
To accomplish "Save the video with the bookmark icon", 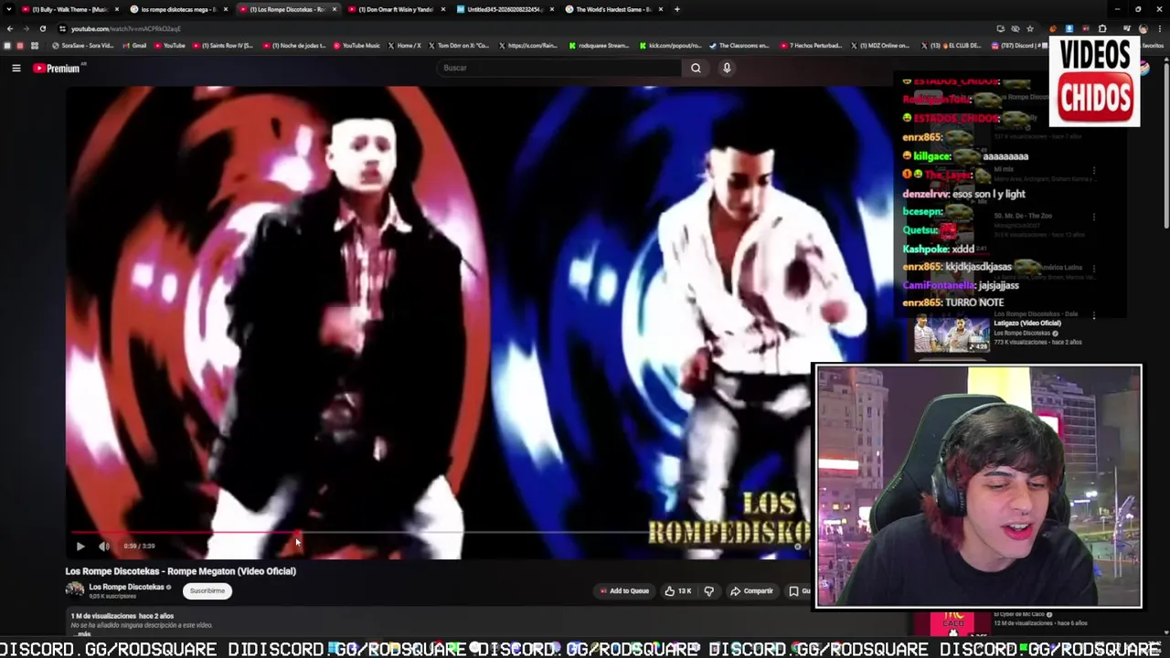I will (x=793, y=591).
